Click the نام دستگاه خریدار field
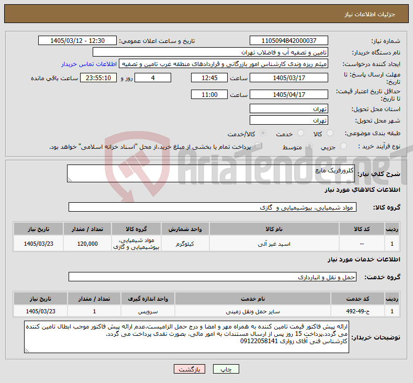Image resolution: width=413 pixels, height=383 pixels. pyautogui.click(x=210, y=52)
